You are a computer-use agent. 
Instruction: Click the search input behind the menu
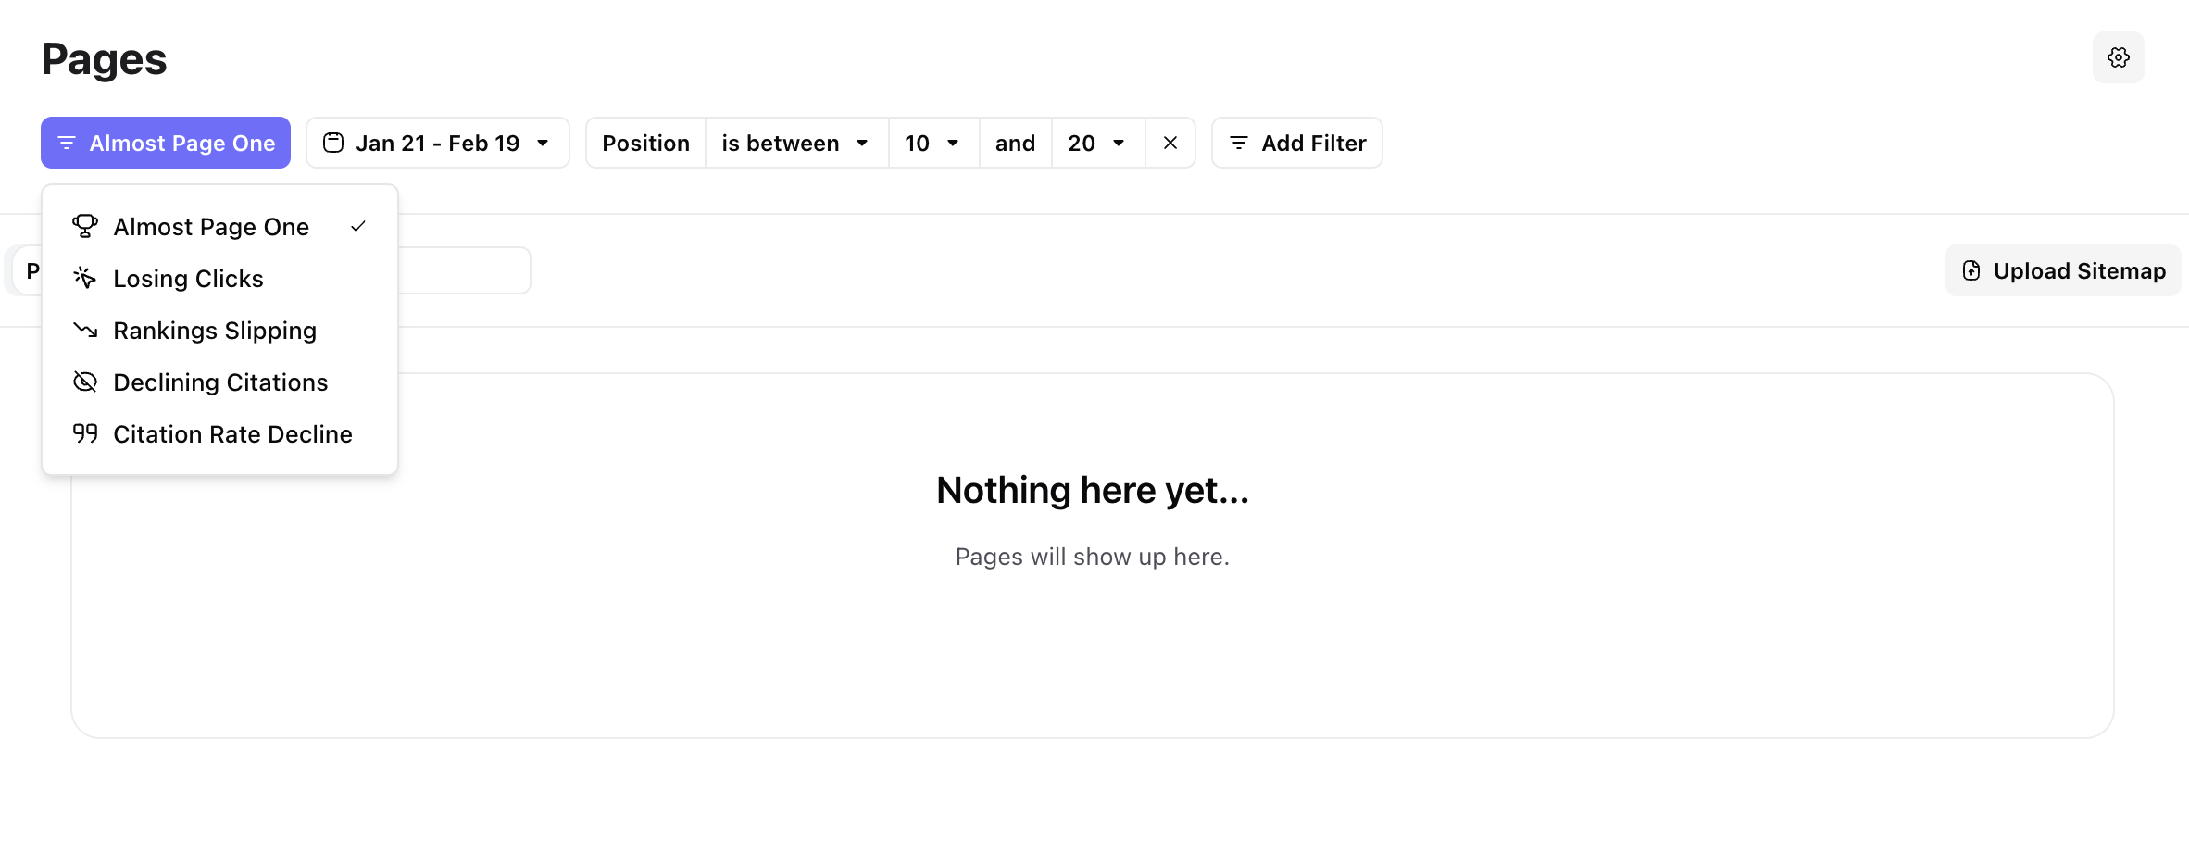[x=463, y=269]
